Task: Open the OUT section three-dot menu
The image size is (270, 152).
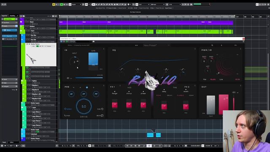Action: [x=240, y=86]
